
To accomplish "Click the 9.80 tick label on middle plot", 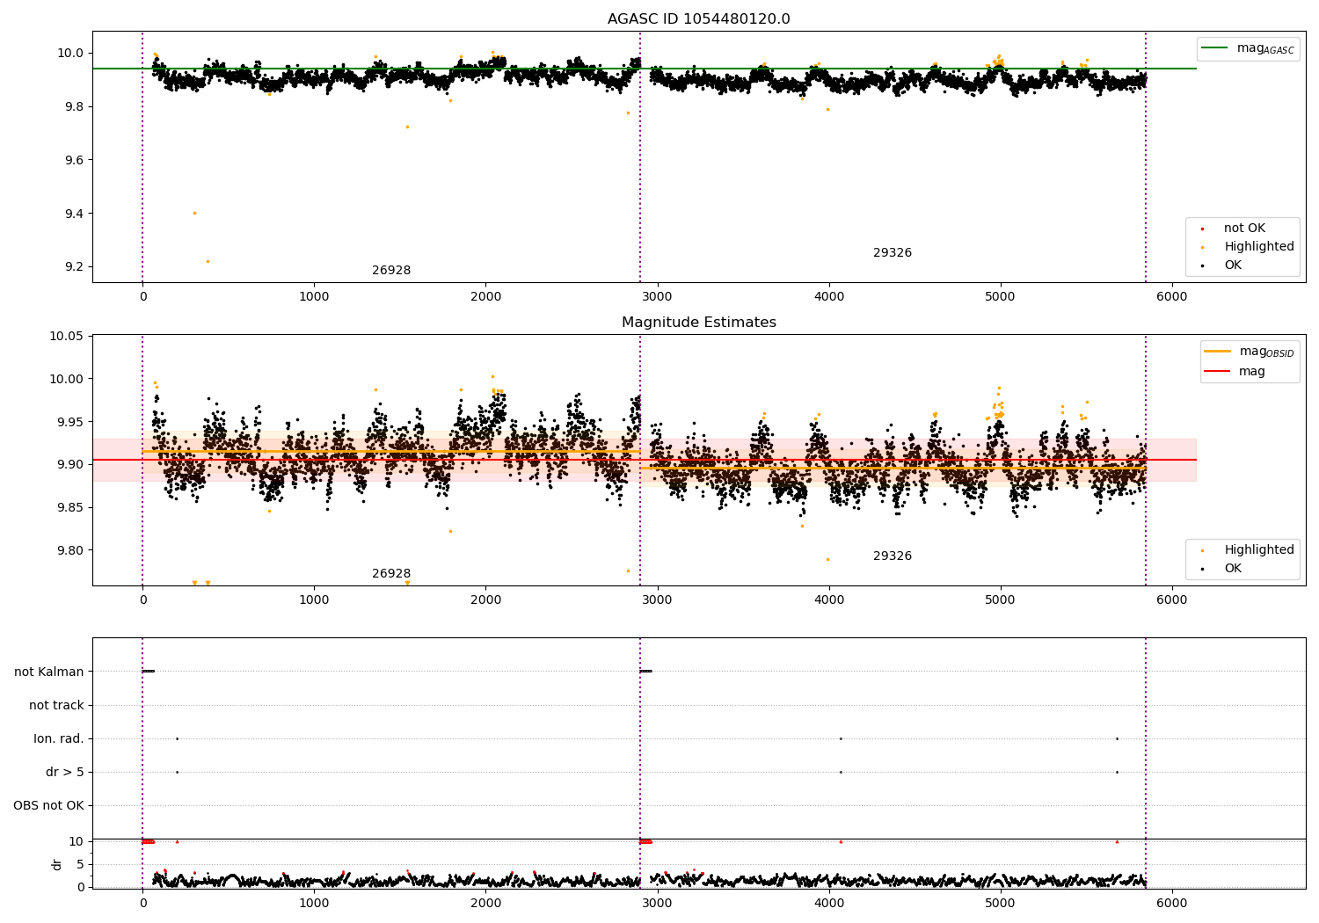I will 69,551.
